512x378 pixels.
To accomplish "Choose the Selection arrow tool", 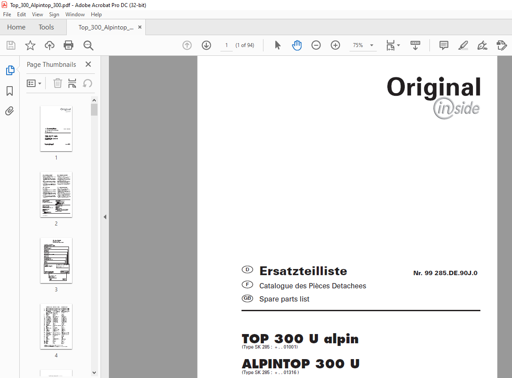I will click(x=278, y=45).
